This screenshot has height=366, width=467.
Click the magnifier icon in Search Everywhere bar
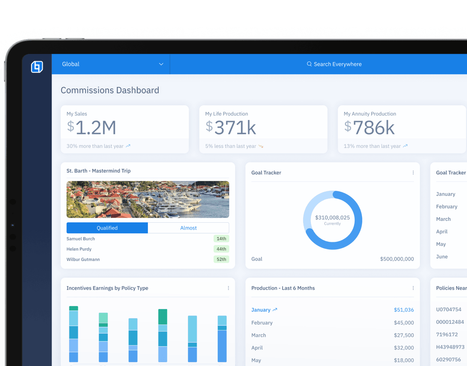309,64
